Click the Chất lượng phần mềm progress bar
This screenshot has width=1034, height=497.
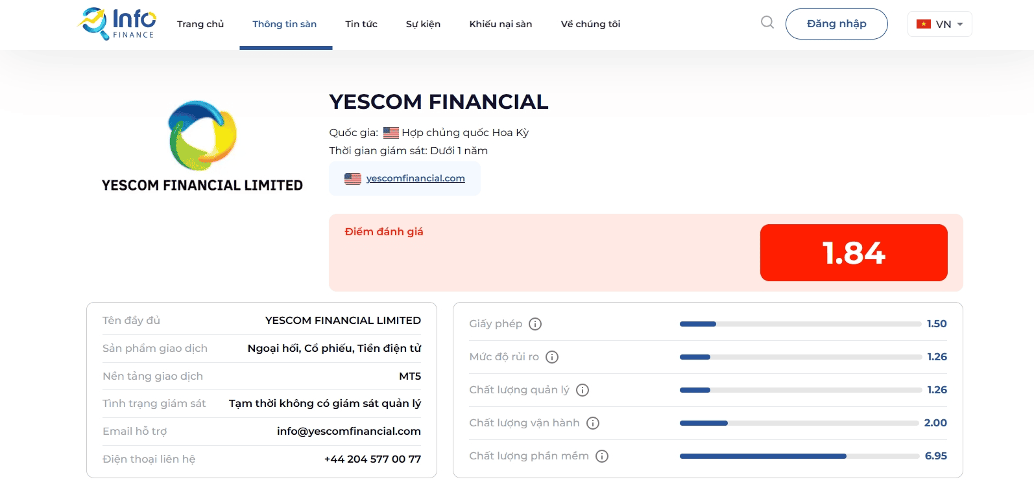point(799,456)
